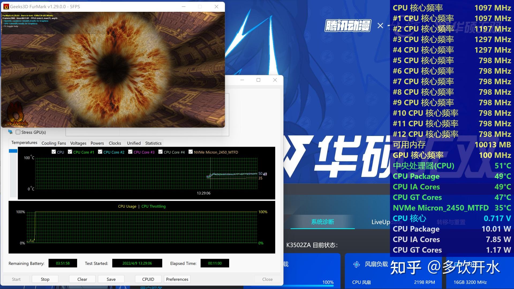Click the Stop button in FurMark
514x289 pixels.
44,279
